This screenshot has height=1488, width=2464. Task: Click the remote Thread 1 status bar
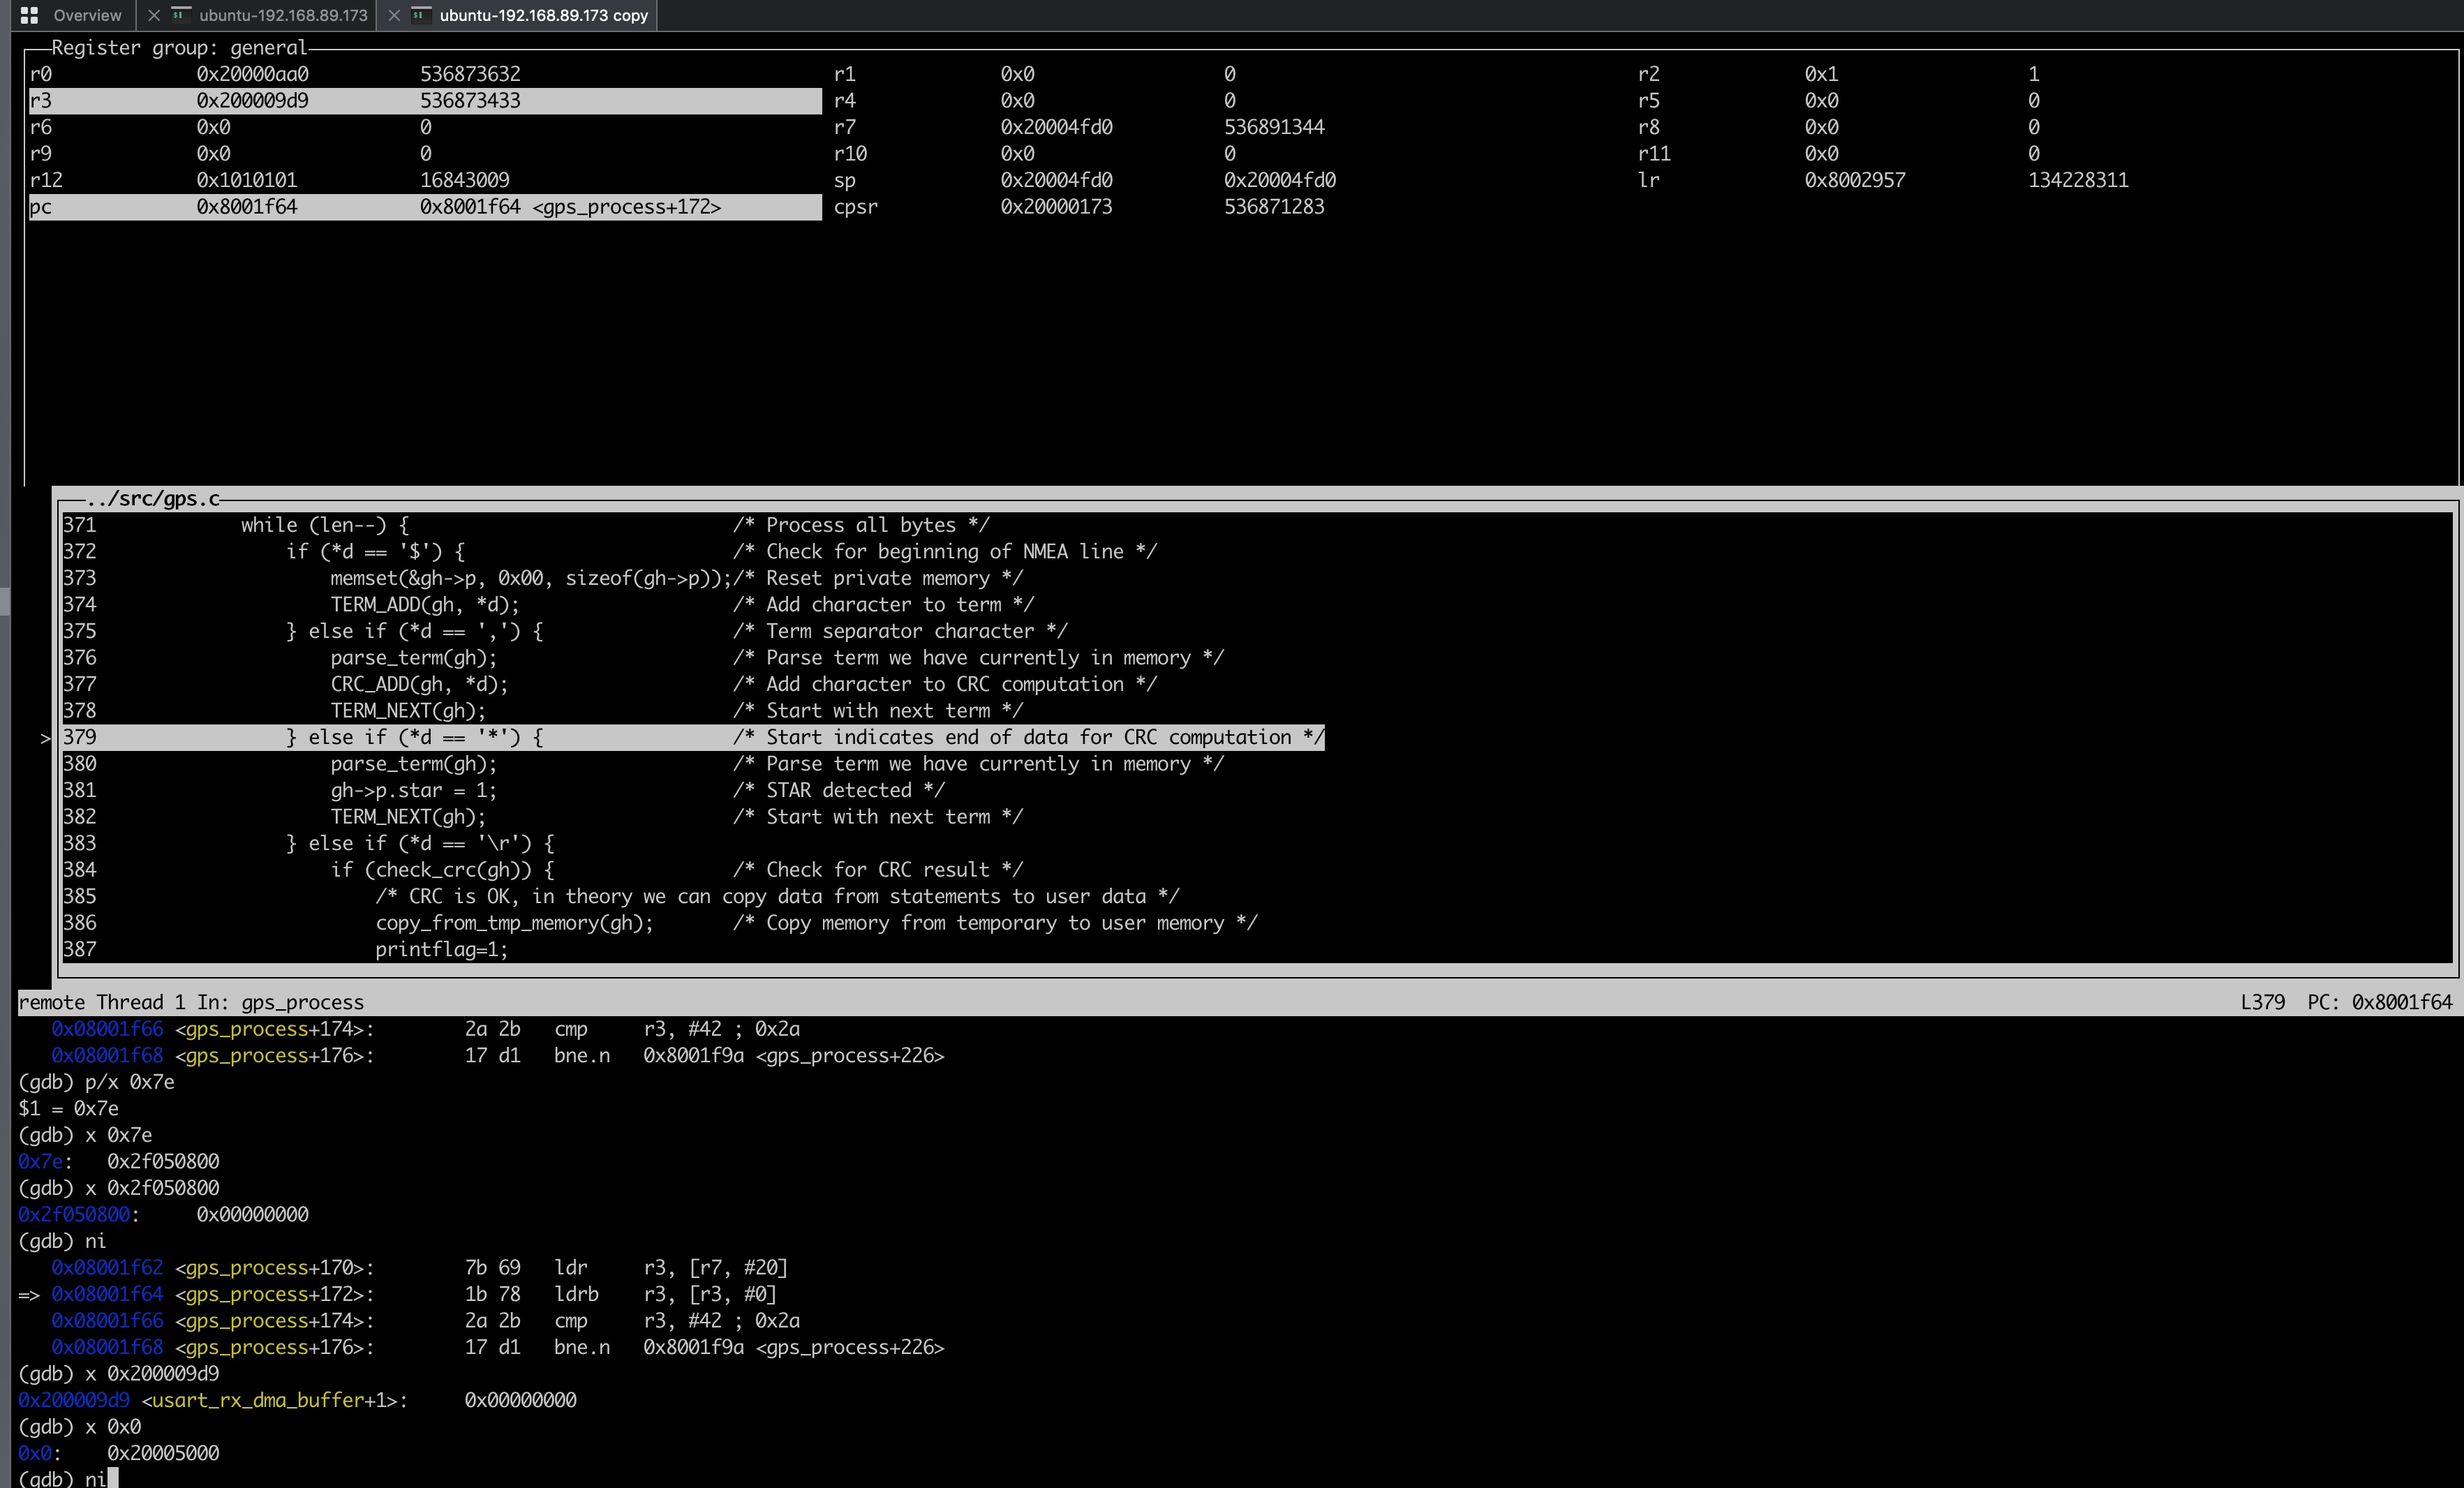click(190, 1002)
